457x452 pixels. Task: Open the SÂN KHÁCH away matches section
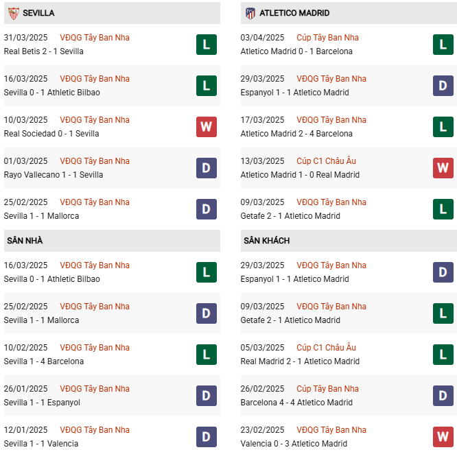pos(266,241)
